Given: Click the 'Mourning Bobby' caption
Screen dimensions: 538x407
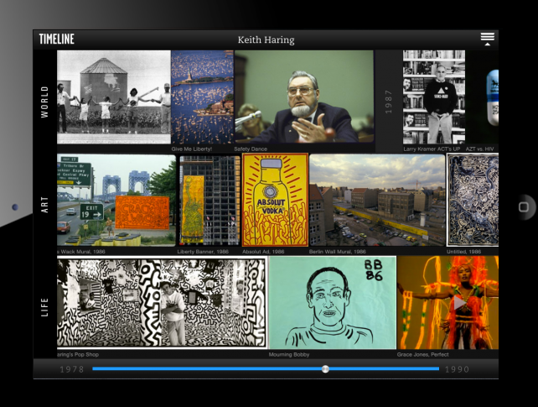Looking at the screenshot, I should (x=289, y=354).
